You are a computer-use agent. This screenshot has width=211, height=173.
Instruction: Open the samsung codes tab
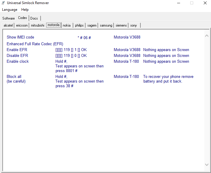[106, 25]
